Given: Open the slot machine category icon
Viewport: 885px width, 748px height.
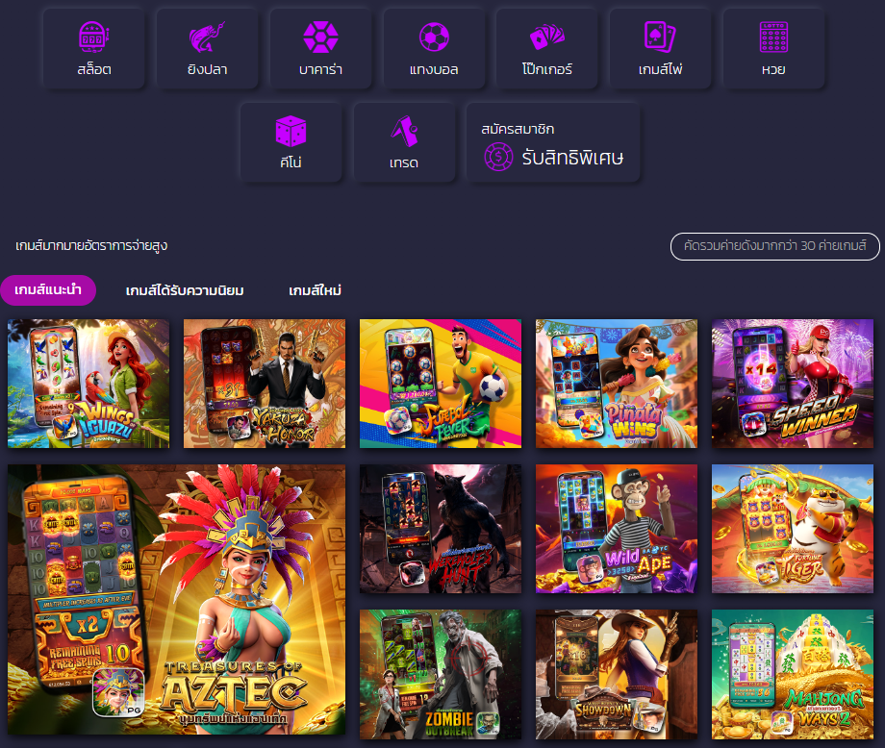Looking at the screenshot, I should (x=94, y=48).
